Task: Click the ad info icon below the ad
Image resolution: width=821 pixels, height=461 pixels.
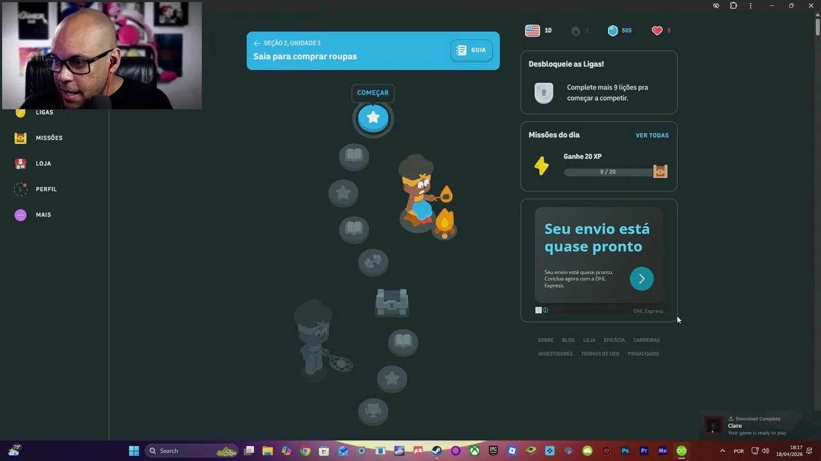Action: 545,310
